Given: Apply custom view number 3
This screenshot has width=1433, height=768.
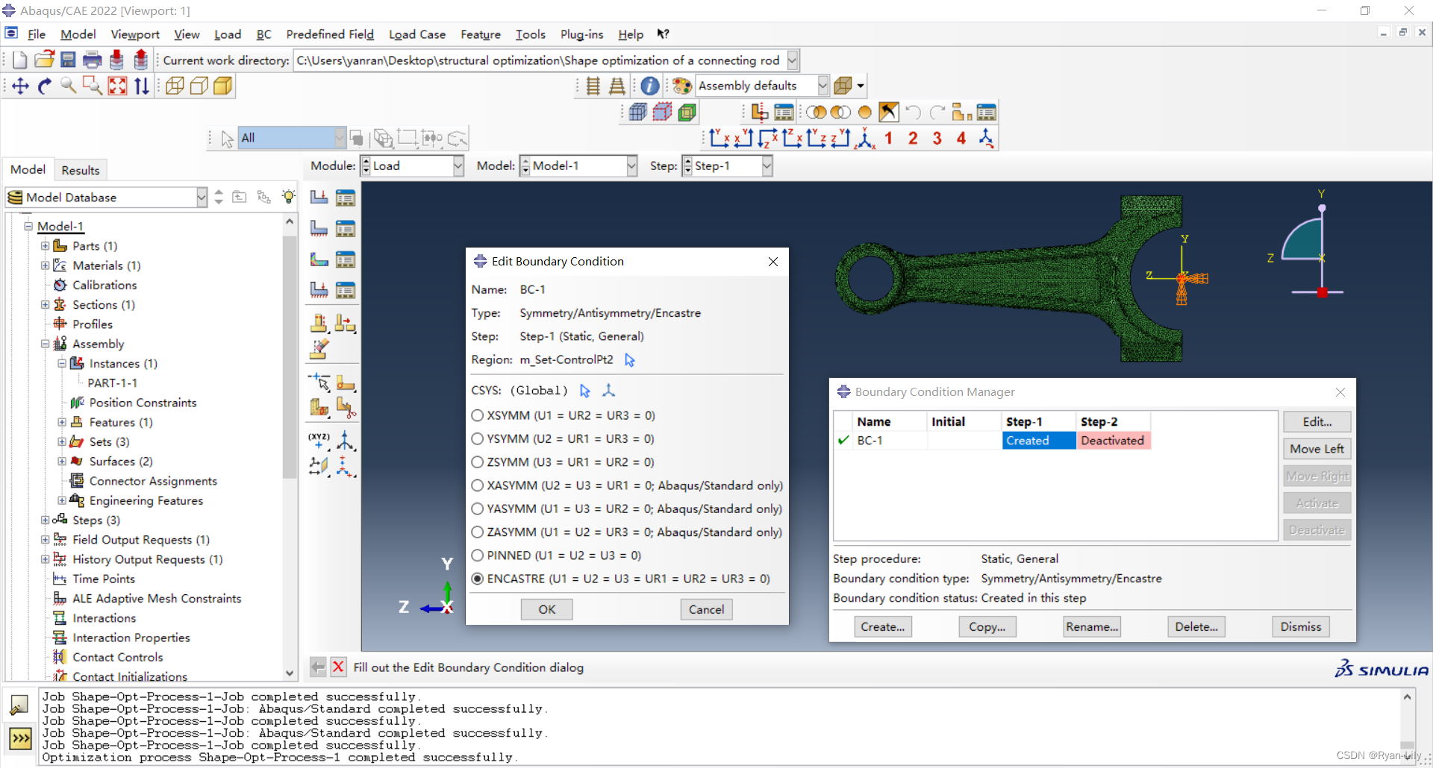Looking at the screenshot, I should tap(937, 138).
